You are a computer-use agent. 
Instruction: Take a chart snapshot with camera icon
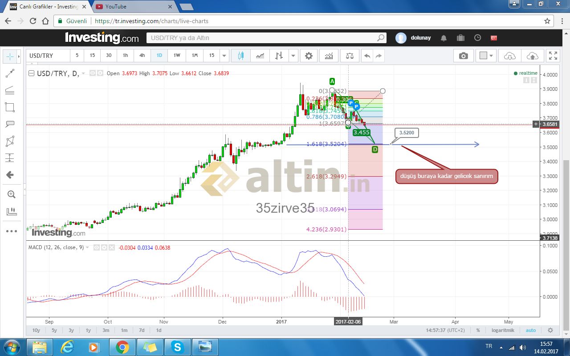pyautogui.click(x=464, y=56)
